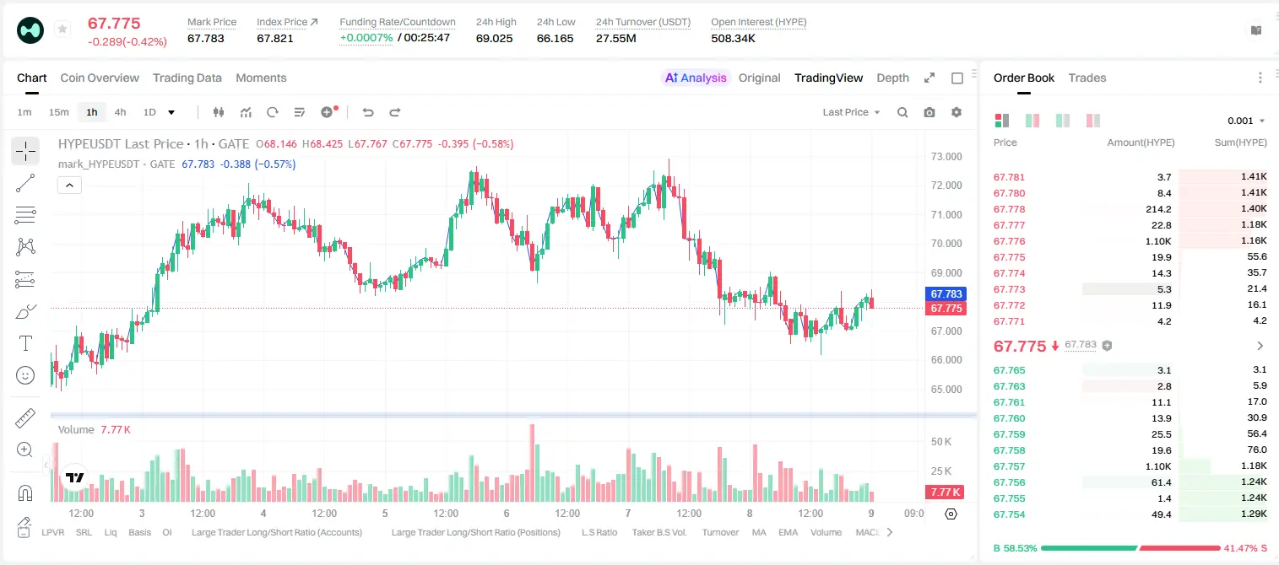Open the emoji sticker tool

point(25,375)
